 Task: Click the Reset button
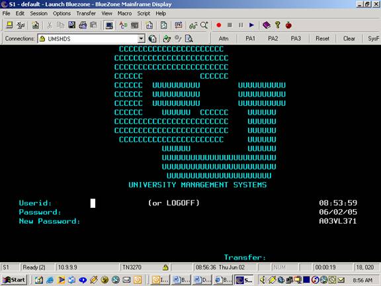pyautogui.click(x=322, y=38)
